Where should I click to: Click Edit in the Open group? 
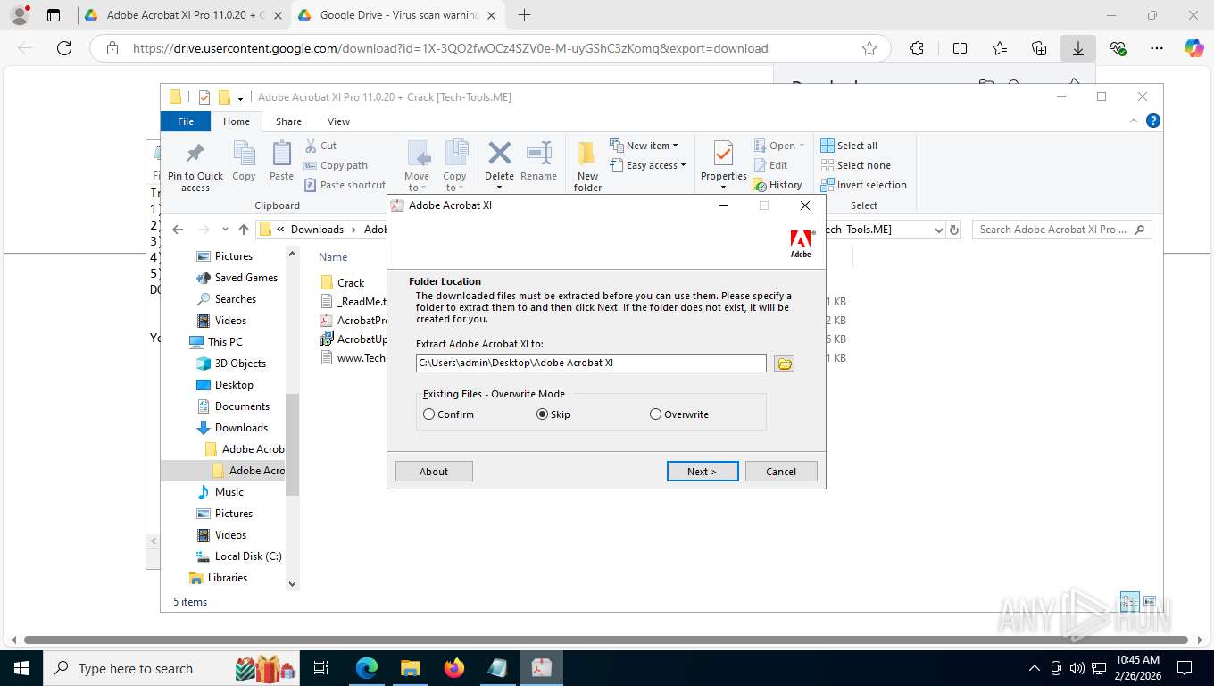(x=770, y=165)
